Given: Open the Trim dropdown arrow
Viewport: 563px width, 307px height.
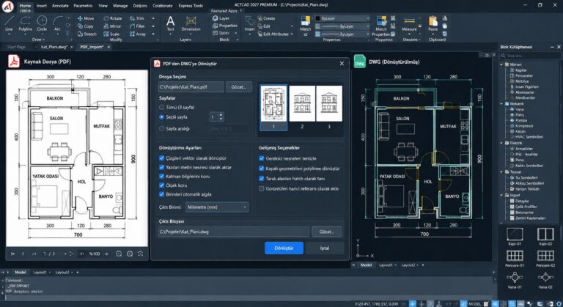Looking at the screenshot, I should [153, 18].
